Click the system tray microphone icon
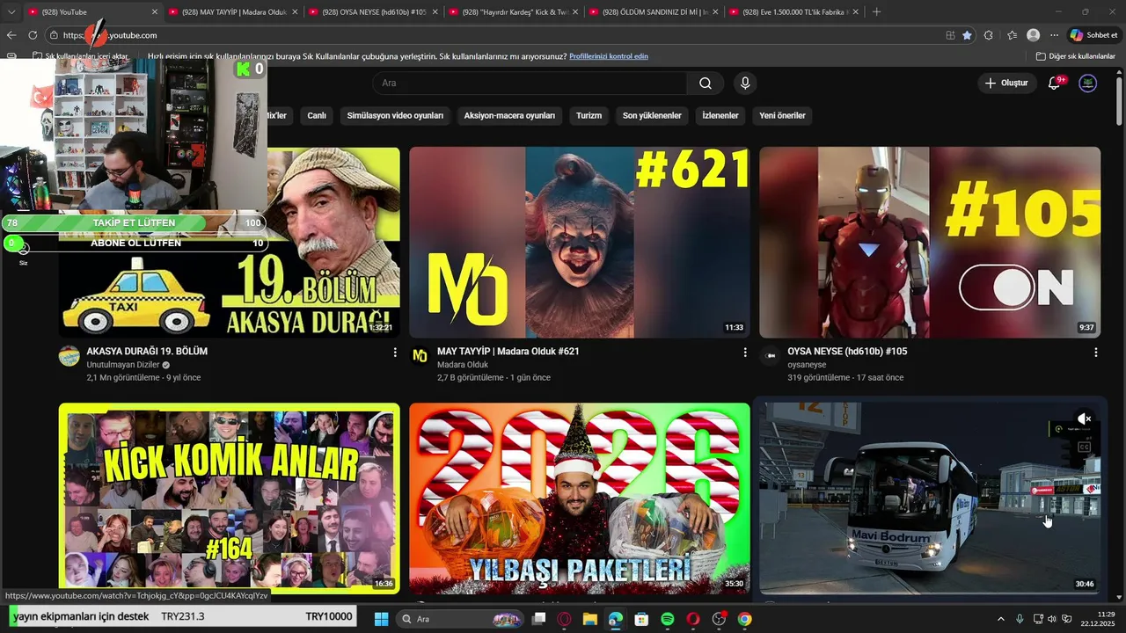 tap(1020, 619)
